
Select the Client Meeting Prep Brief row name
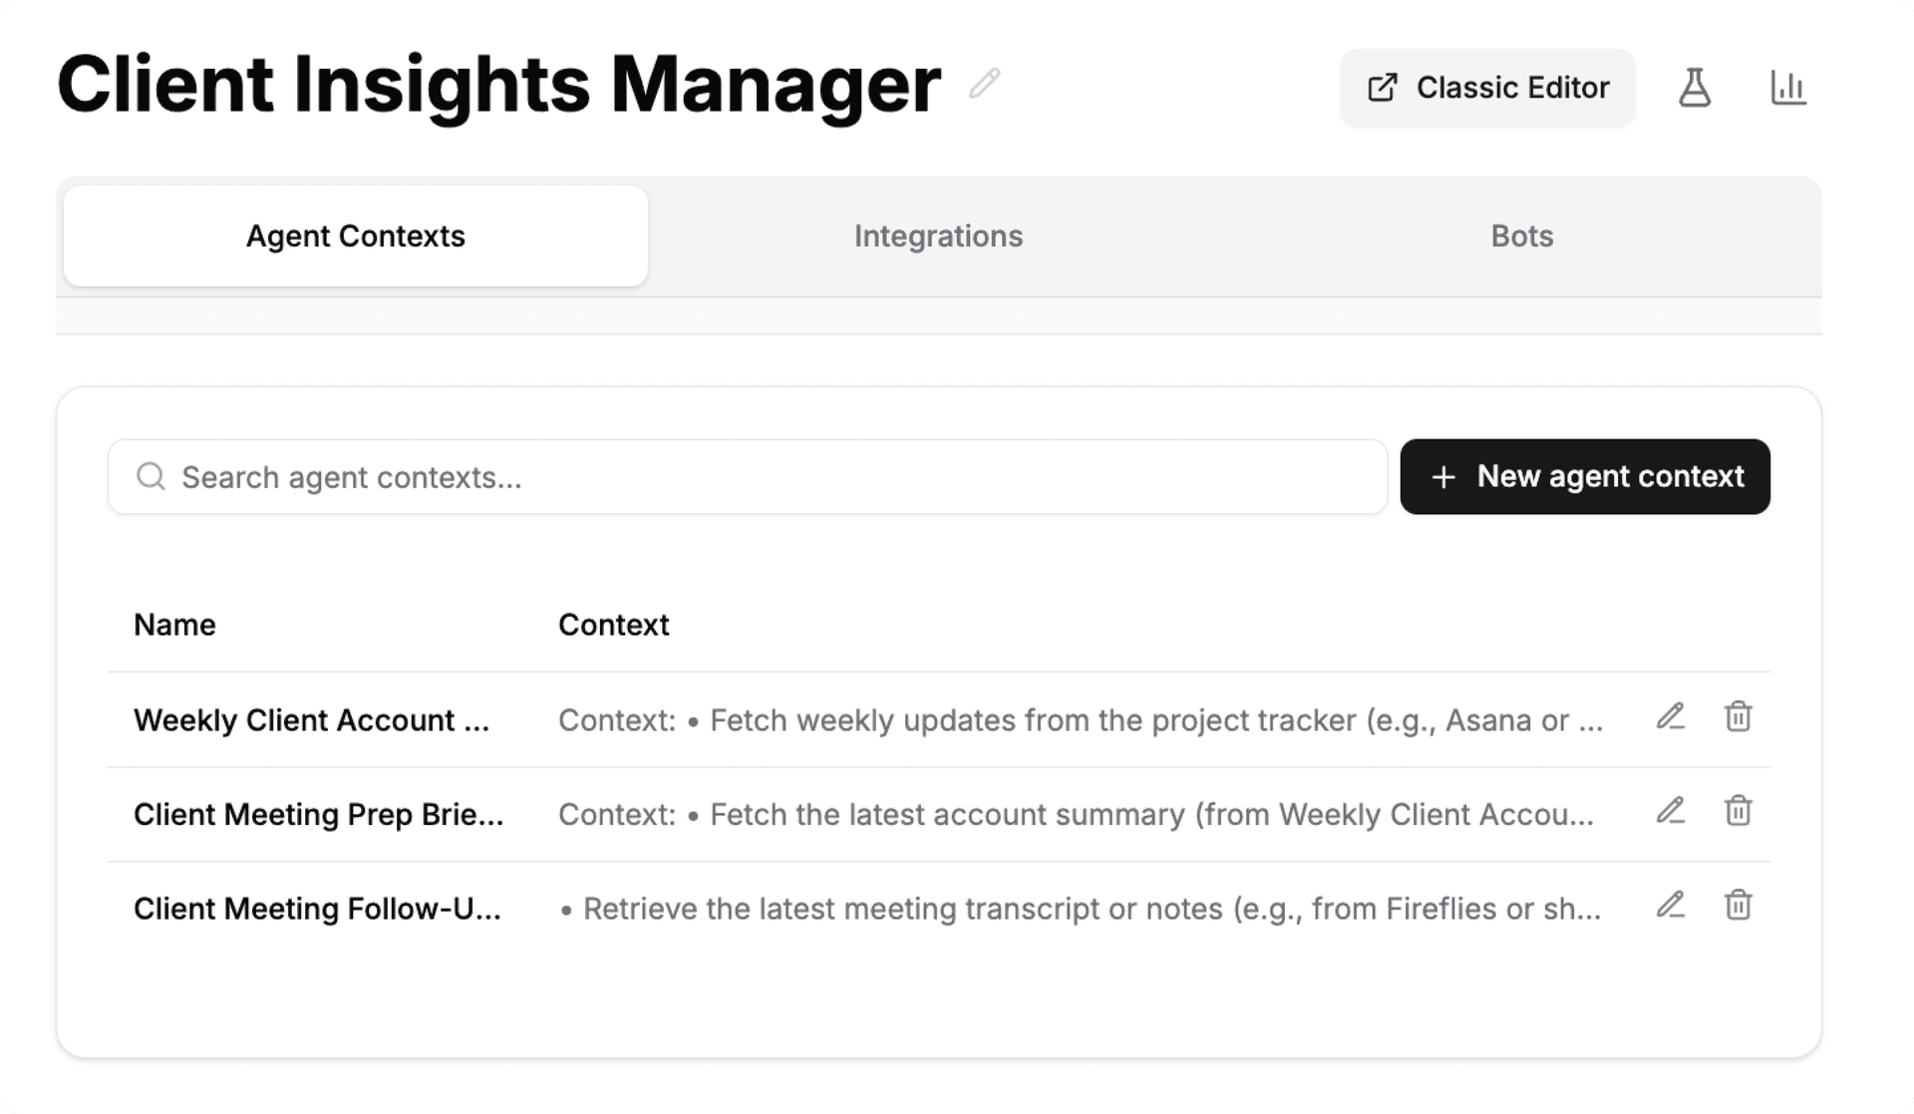[318, 815]
